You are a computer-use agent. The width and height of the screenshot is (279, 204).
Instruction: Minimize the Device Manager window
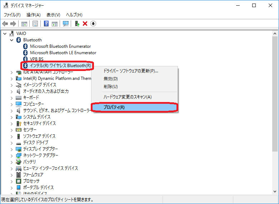click(x=238, y=5)
